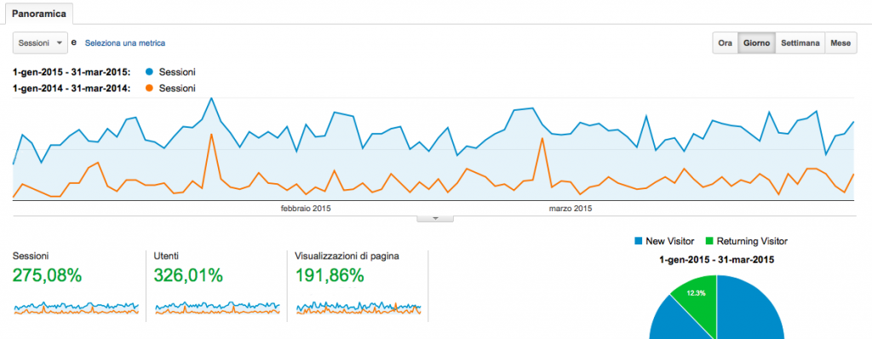Click the Sessioni 275,08% sparkline

[x=76, y=307]
